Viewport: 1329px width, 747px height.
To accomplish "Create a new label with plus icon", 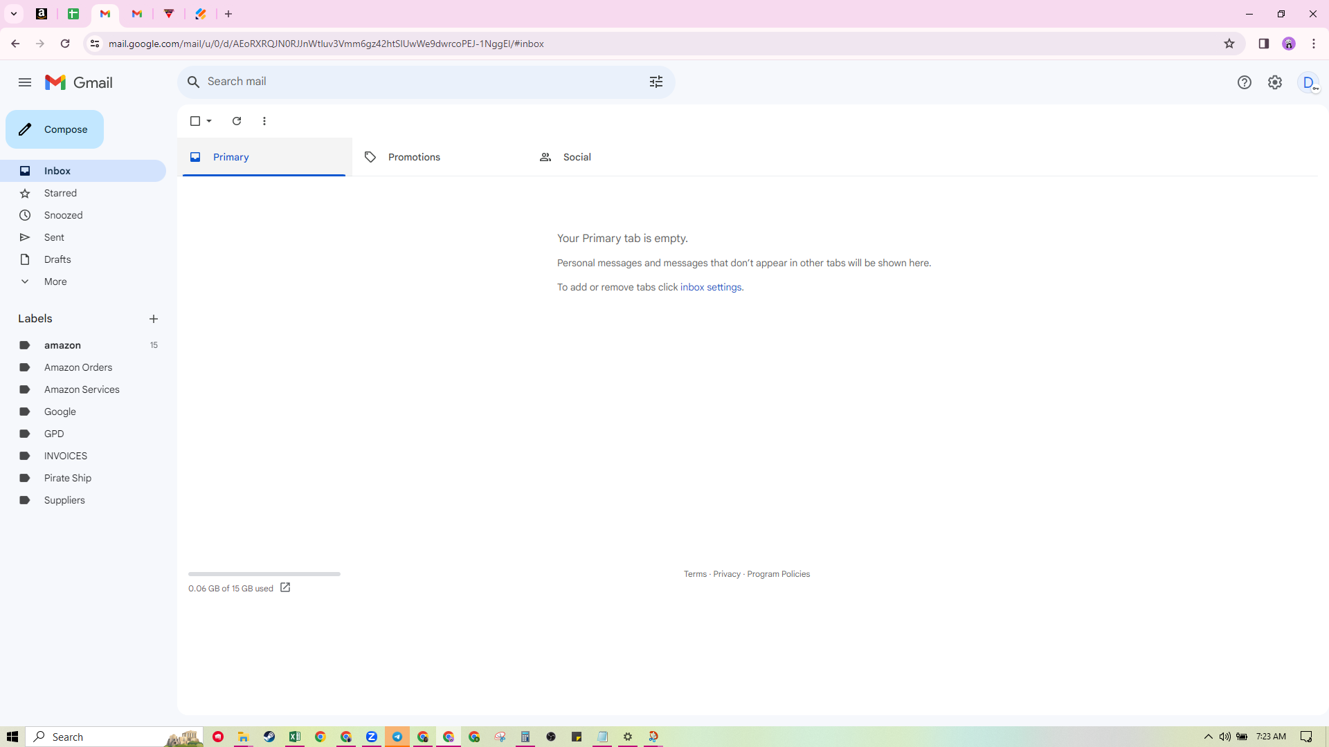I will tap(154, 319).
